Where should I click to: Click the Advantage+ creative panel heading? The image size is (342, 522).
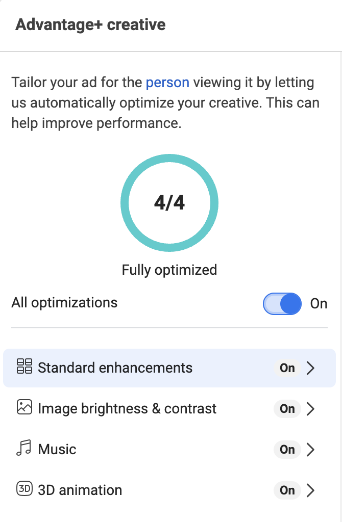coord(90,24)
